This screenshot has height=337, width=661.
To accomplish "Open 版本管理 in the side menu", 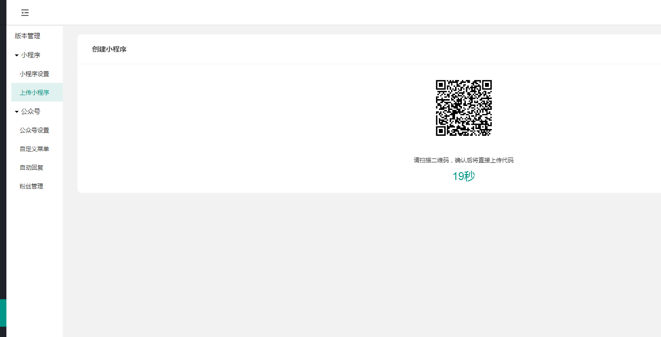I will coord(27,36).
